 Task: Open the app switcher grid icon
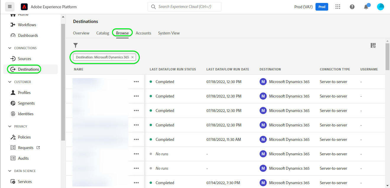click(x=338, y=7)
